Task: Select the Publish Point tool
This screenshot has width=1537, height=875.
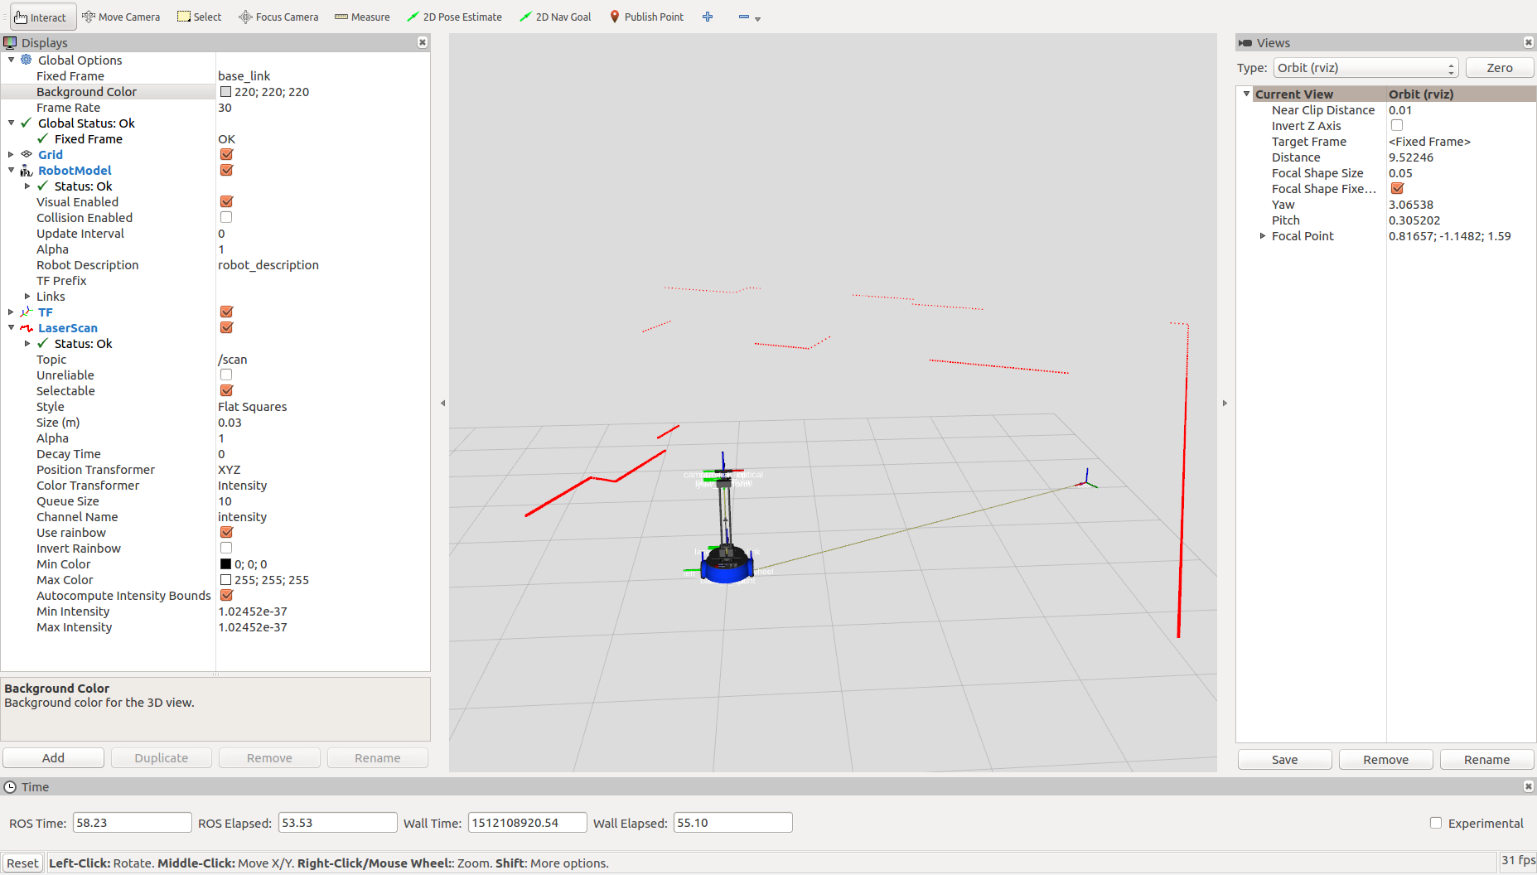Action: click(646, 17)
